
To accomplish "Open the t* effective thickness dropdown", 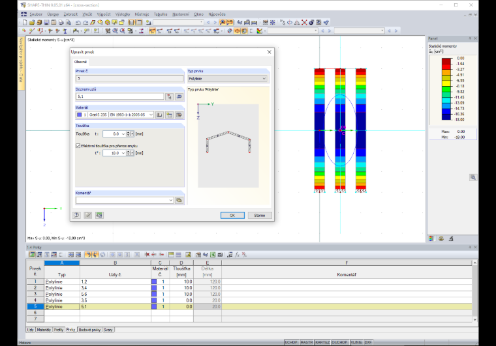I will [x=123, y=153].
